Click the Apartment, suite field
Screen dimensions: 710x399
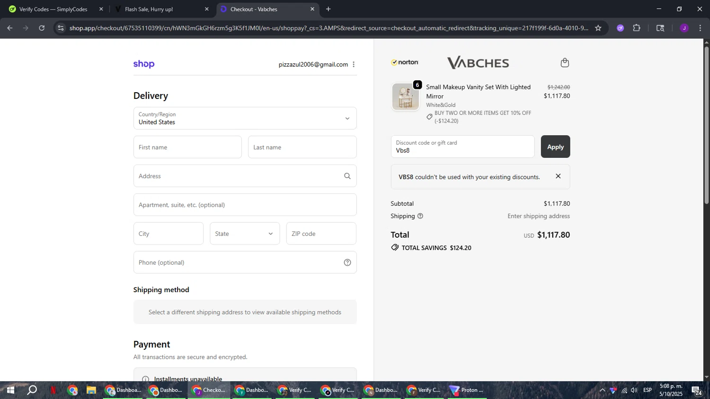tap(245, 205)
